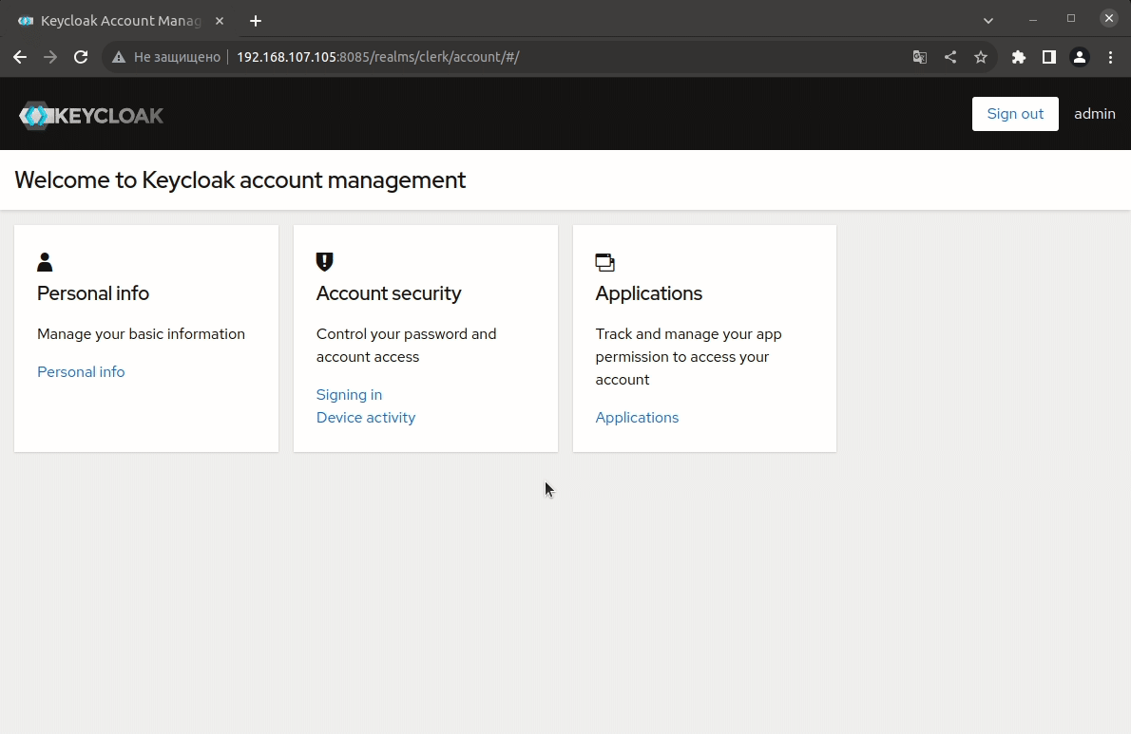Click the 'Applications' card heading
This screenshot has height=734, width=1131.
pyautogui.click(x=648, y=293)
